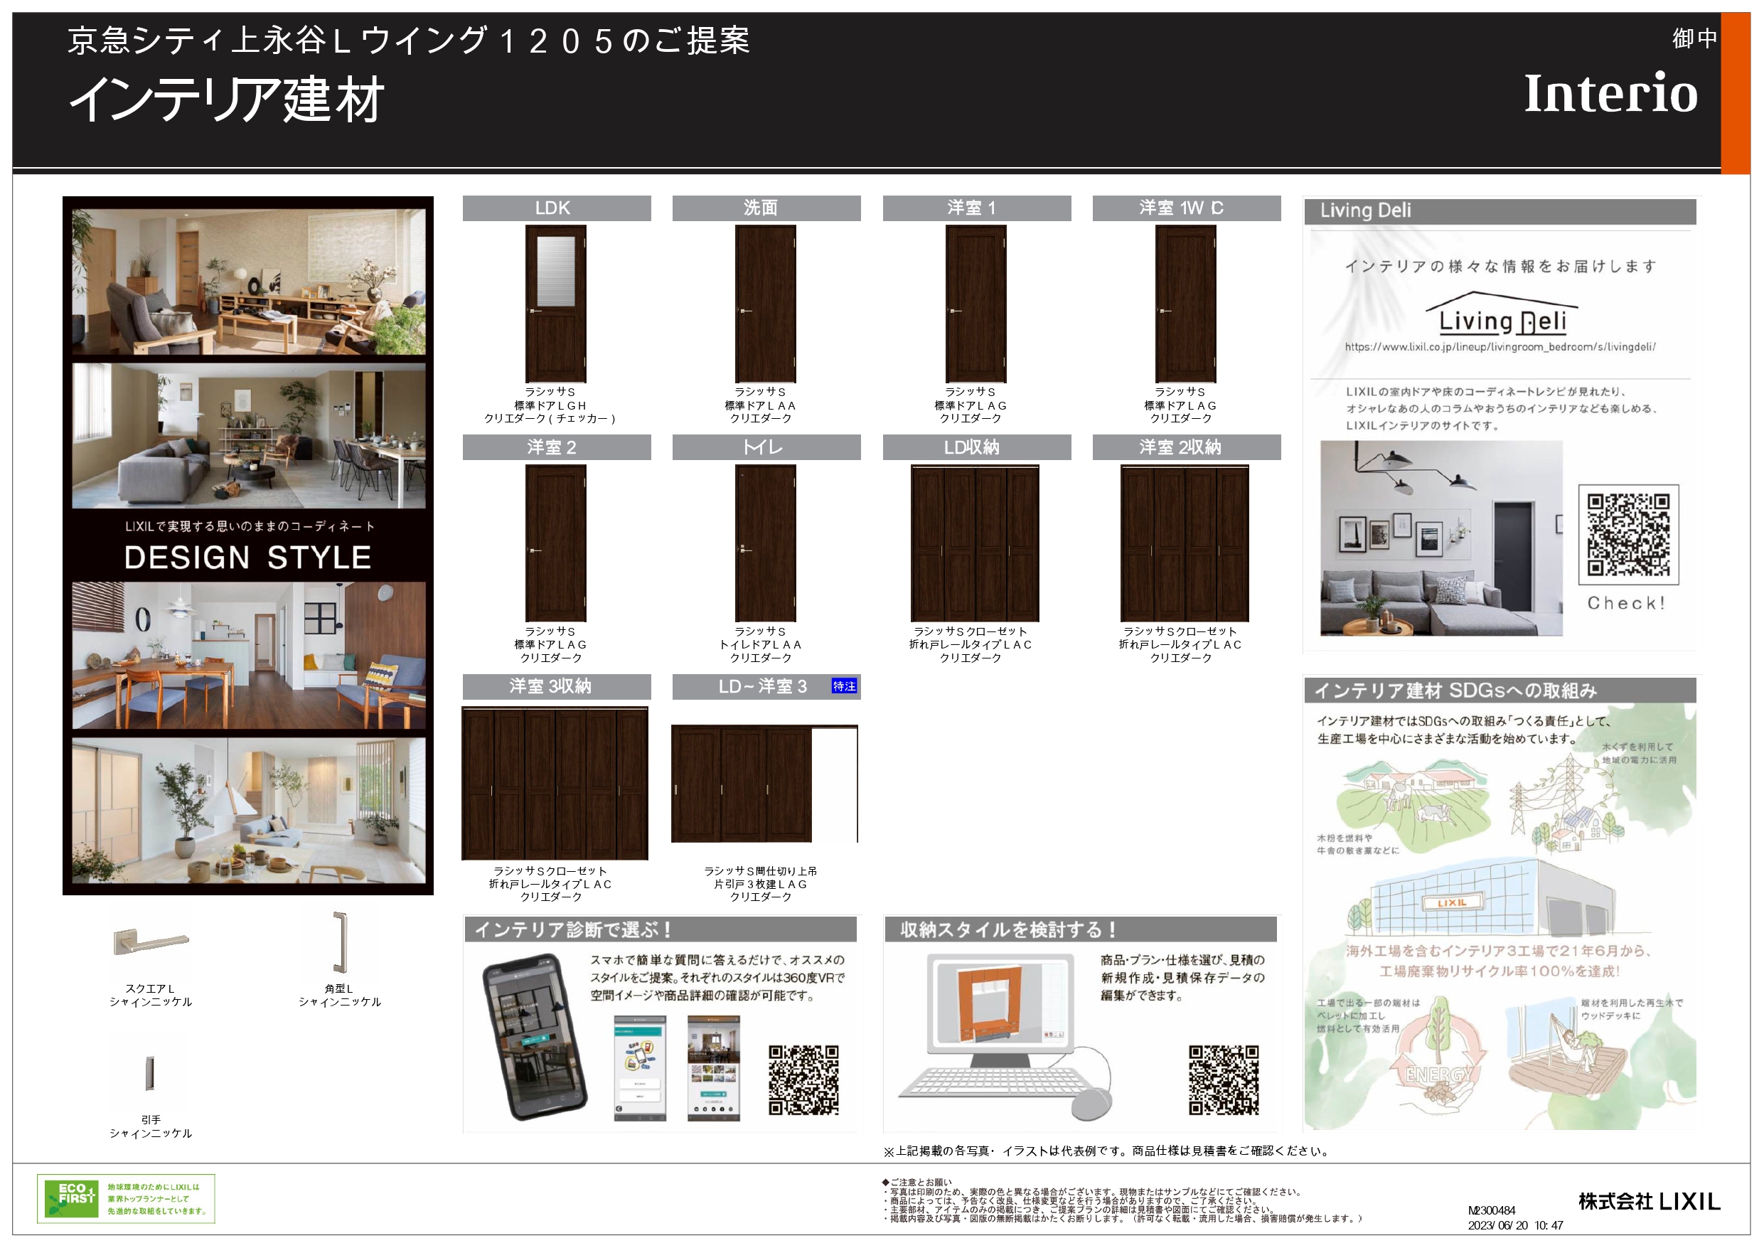This screenshot has width=1764, height=1248.
Task: Click the LD~洋室3 sliding partition door image
Action: [764, 783]
